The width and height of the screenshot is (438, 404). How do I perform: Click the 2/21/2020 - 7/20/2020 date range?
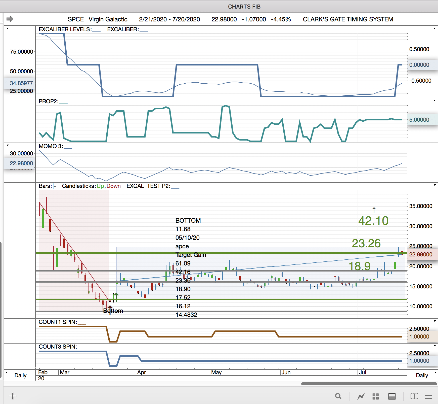(x=169, y=19)
